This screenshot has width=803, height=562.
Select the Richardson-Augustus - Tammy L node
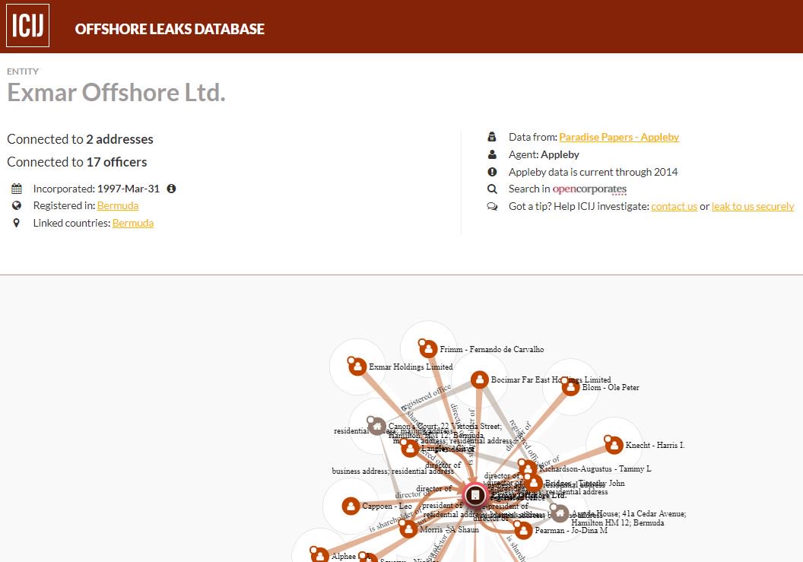coord(528,468)
